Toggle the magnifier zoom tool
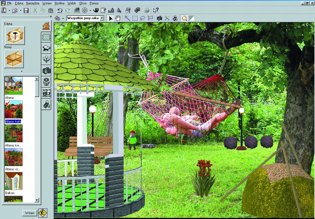Screen dimensions: 315x219 tap(184, 18)
